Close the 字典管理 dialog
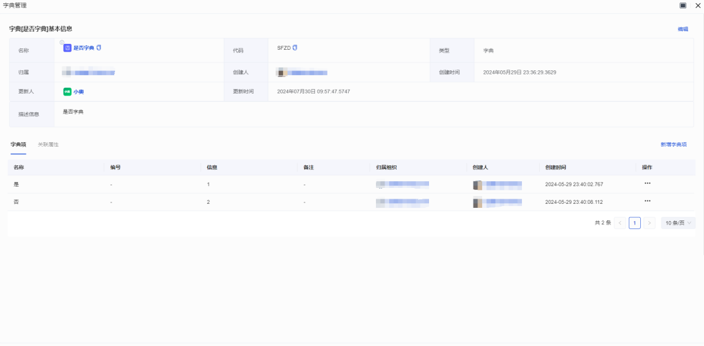 (x=697, y=5)
